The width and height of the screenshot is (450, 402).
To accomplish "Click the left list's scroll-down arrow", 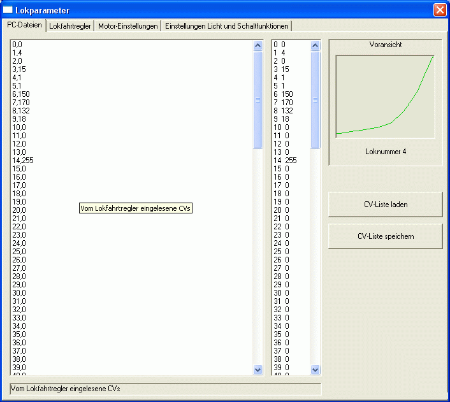I will coord(258,370).
